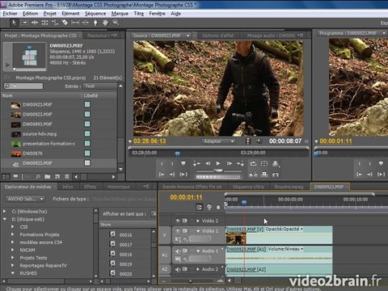Screen dimensions: 388x291
Task: Open the Fenêtre menu
Action: click(157, 14)
